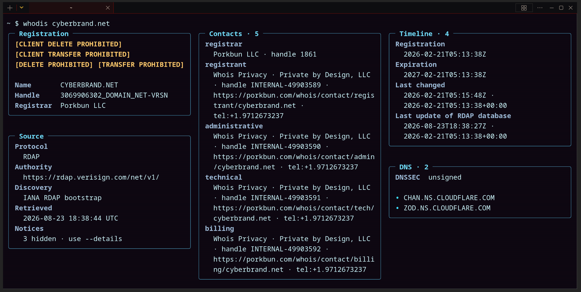Click last changed time 2026-02-21T05:15:48Z
Viewport: 581px width, 292px height.
(445, 95)
